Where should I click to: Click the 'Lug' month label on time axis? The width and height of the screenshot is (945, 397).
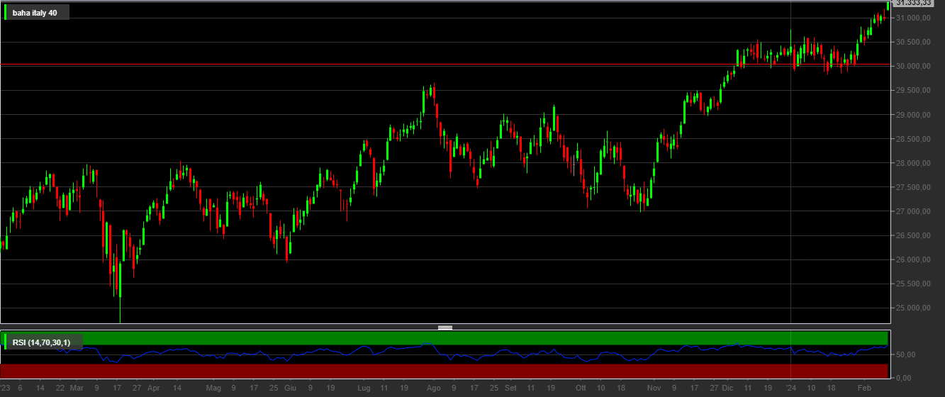click(x=364, y=388)
